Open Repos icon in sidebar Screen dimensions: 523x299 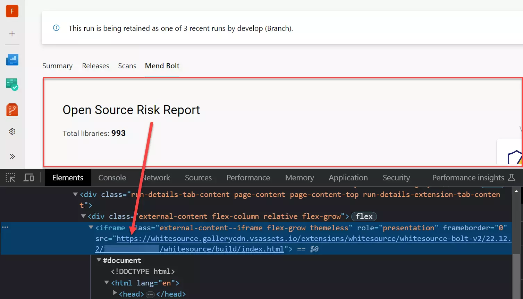point(12,110)
